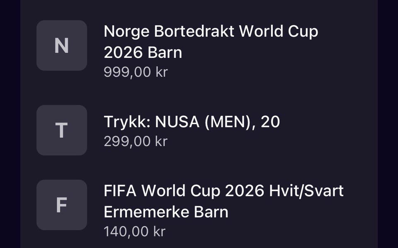The height and width of the screenshot is (248, 398).
Task: Click 'Norge Bortedrakt World Cup' first title line
Action: pos(211,31)
